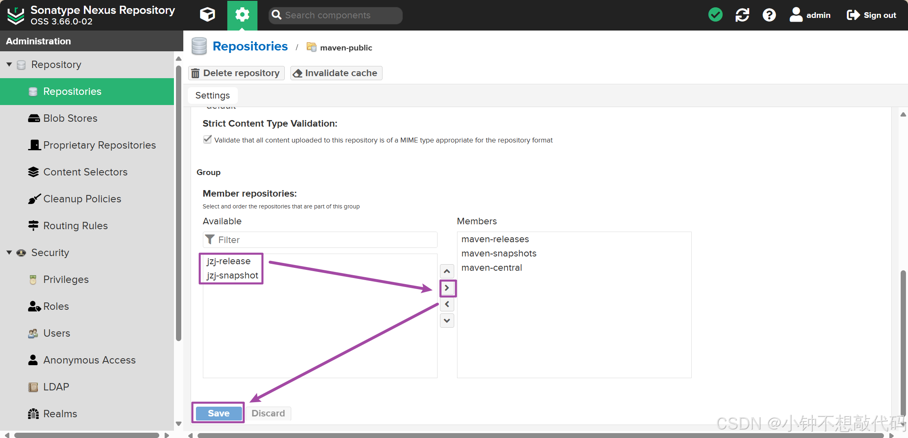Click the Cleanup Policies broom icon
Image resolution: width=908 pixels, height=438 pixels.
click(34, 199)
